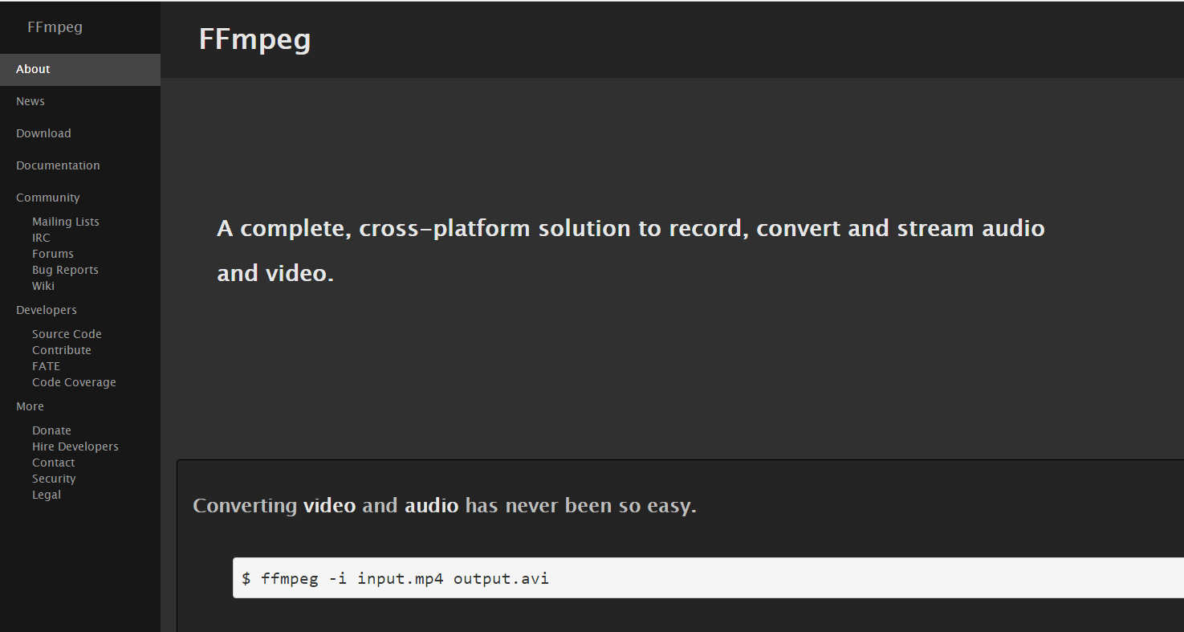Open the Mailing Lists link
The width and height of the screenshot is (1184, 632).
tap(66, 222)
